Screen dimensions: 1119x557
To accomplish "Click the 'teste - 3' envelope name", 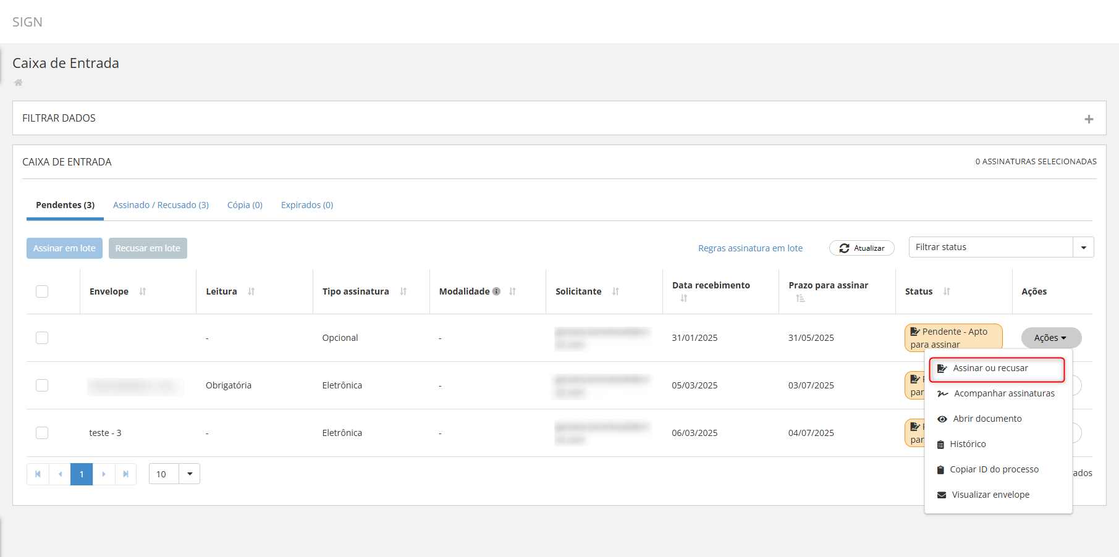I will 105,433.
